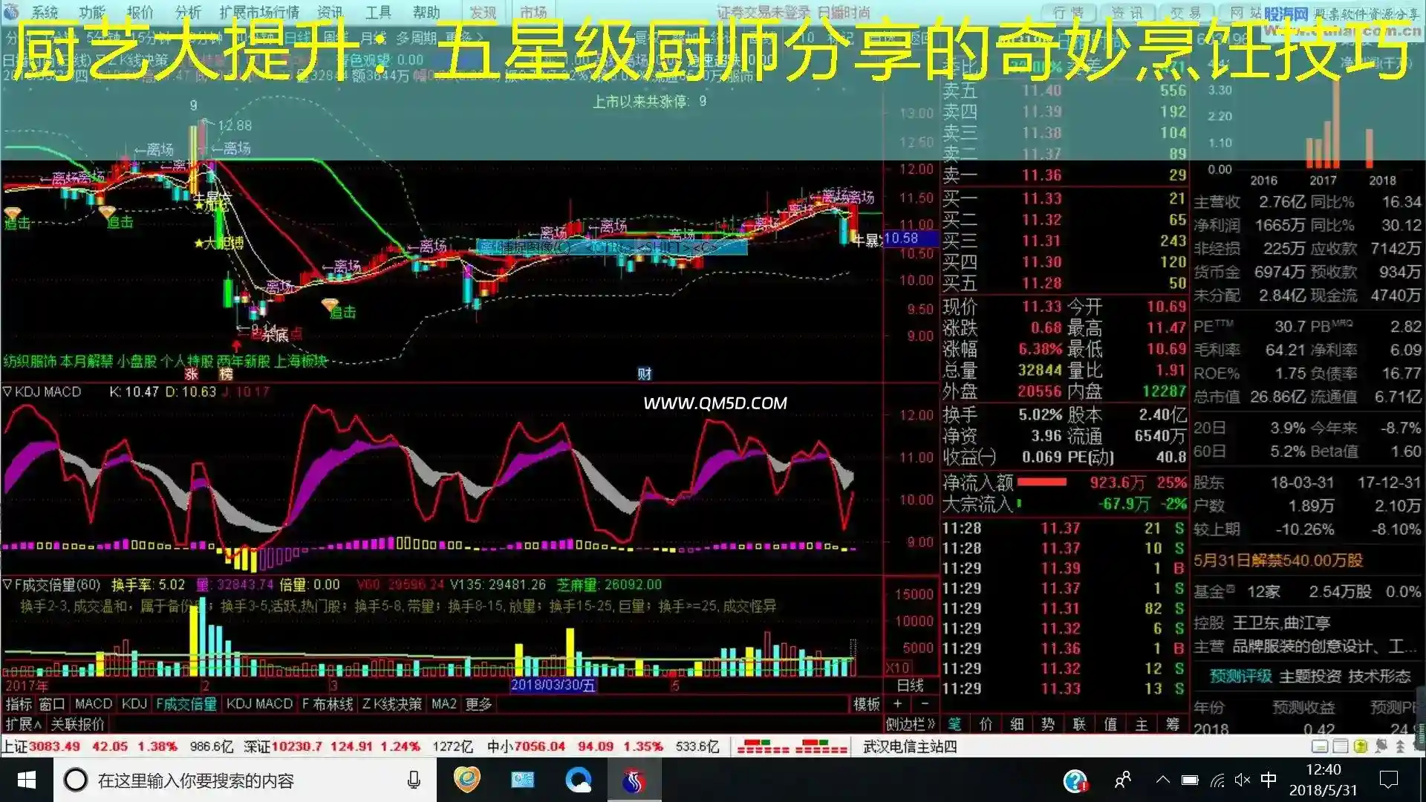Expand the 扩展 bottom panel arrow
The image size is (1426, 802).
[x=22, y=724]
